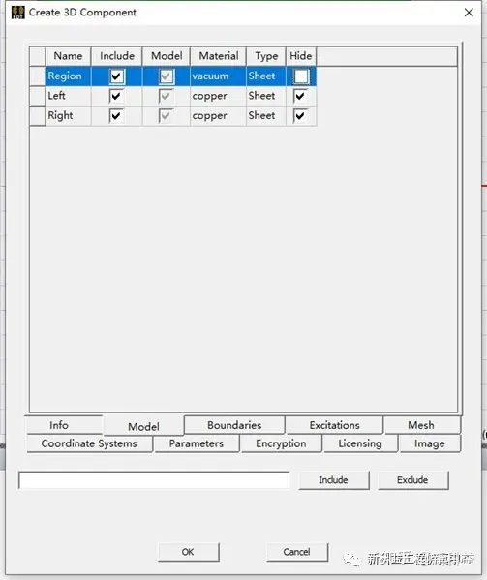This screenshot has height=580, width=487.
Task: Uncheck Include for the Right row
Action: (116, 116)
